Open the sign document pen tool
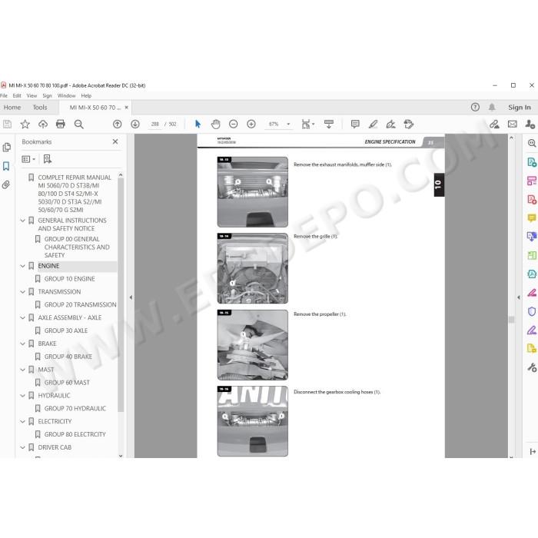Viewport: 538px width, 538px height. (x=390, y=125)
